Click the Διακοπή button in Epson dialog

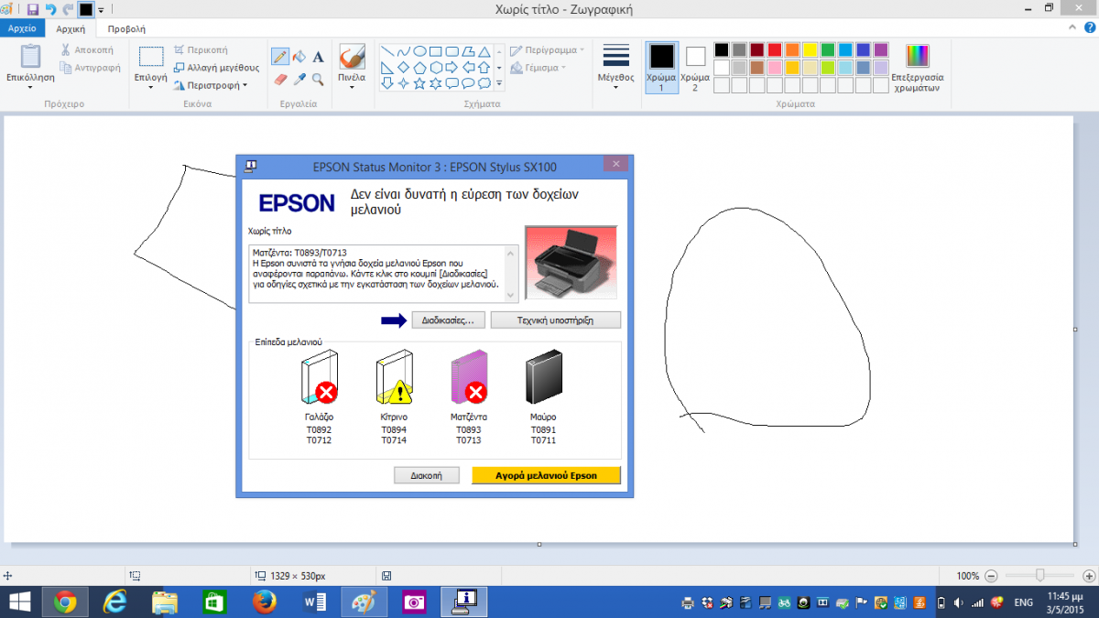[427, 475]
